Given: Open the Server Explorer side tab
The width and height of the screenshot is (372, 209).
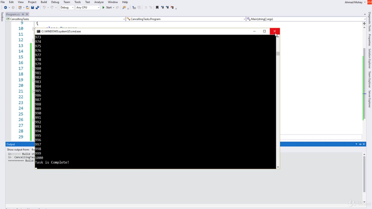Looking at the screenshot, I should (x=369, y=99).
